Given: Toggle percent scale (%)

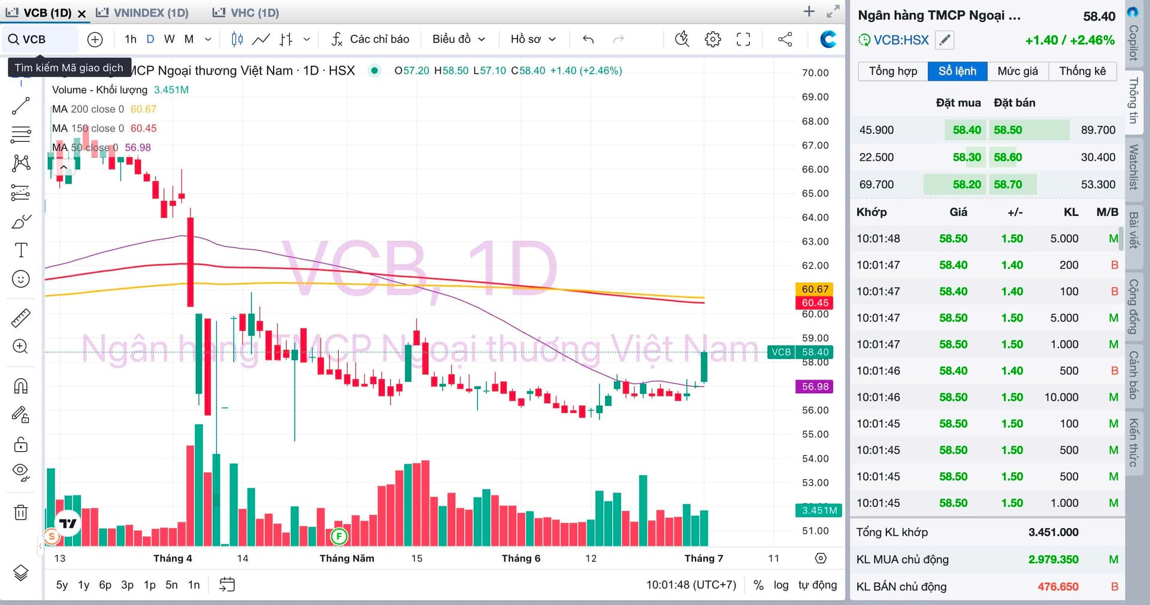Looking at the screenshot, I should pos(758,585).
